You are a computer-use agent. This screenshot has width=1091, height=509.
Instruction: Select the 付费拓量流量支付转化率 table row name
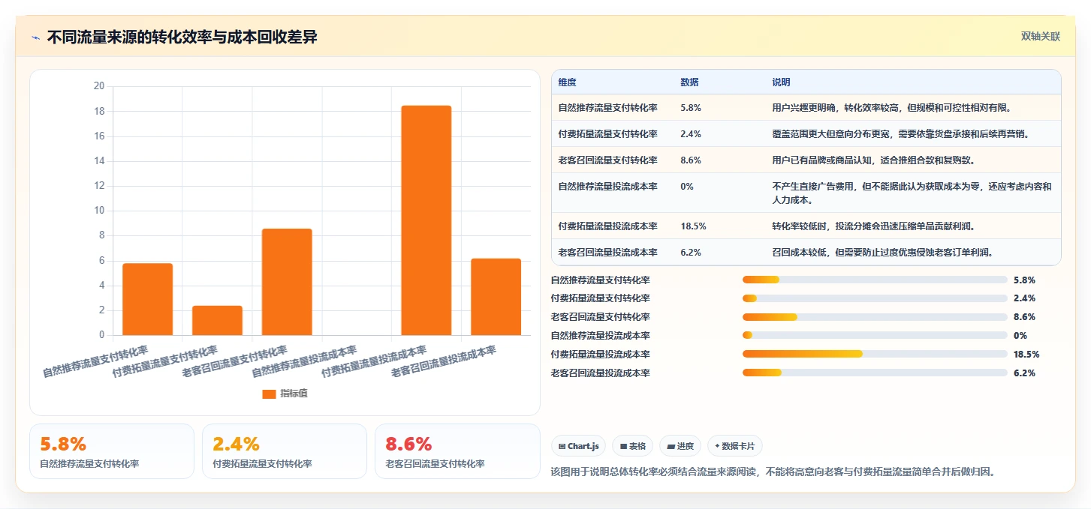[607, 134]
